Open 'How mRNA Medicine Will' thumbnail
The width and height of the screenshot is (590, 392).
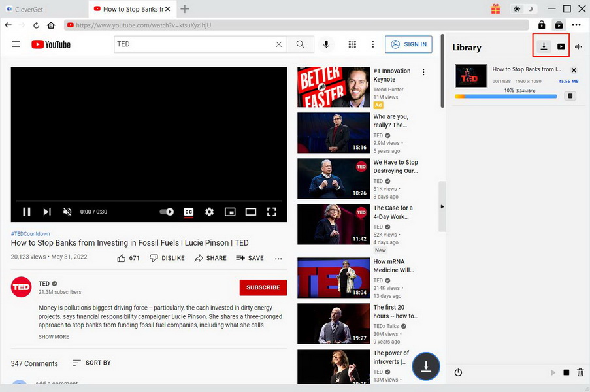coord(333,278)
